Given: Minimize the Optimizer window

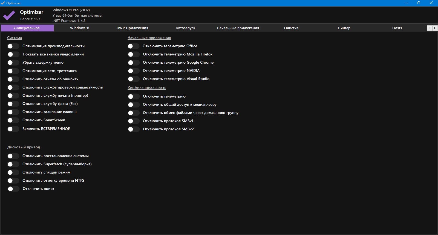Looking at the screenshot, I should (406, 3).
